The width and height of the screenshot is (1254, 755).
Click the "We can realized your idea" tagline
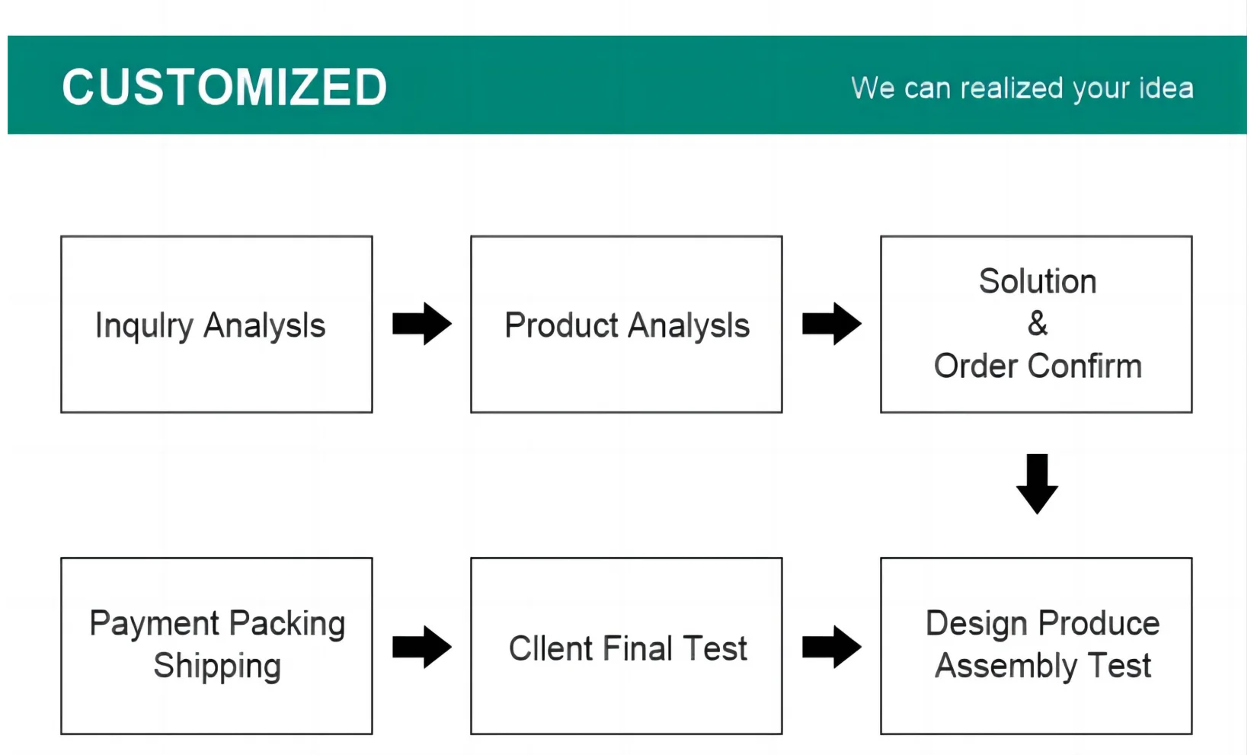coord(1022,88)
